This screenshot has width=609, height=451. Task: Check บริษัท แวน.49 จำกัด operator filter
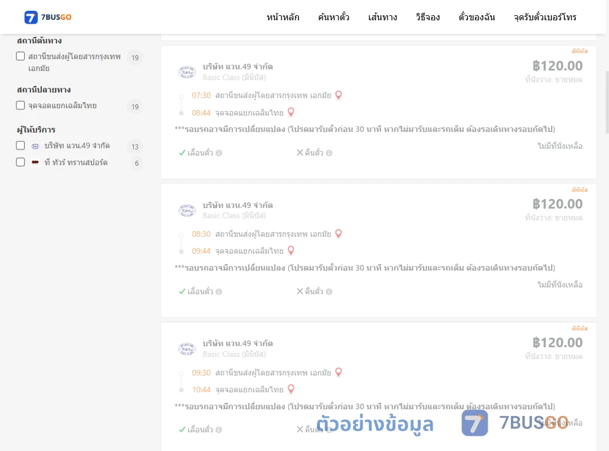pyautogui.click(x=21, y=145)
